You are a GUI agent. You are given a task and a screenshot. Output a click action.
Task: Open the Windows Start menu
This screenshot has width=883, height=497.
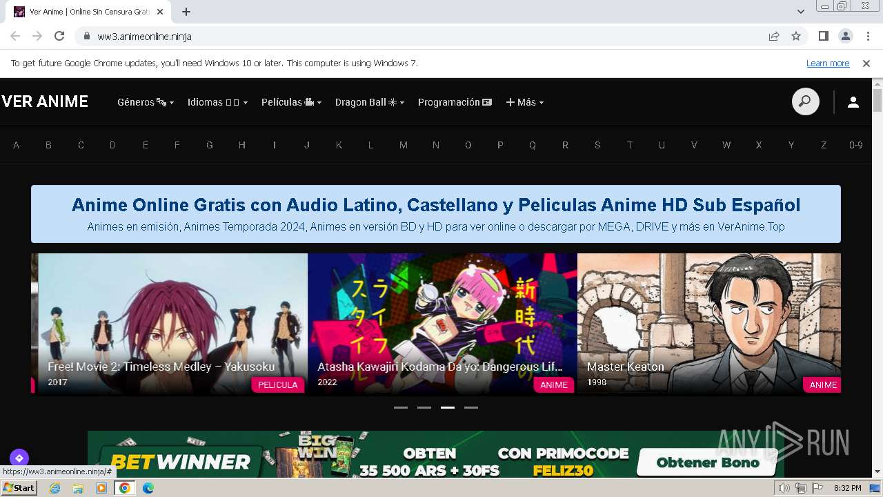[19, 488]
